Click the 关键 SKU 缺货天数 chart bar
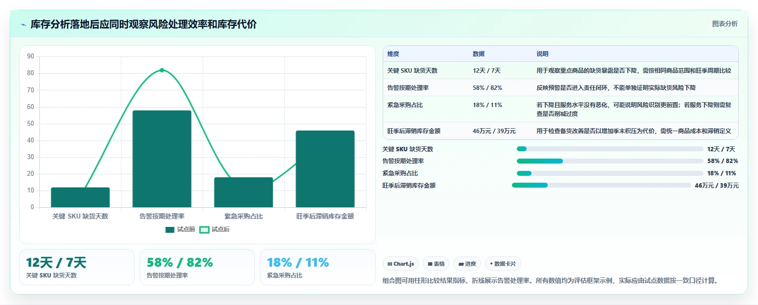 [80, 197]
